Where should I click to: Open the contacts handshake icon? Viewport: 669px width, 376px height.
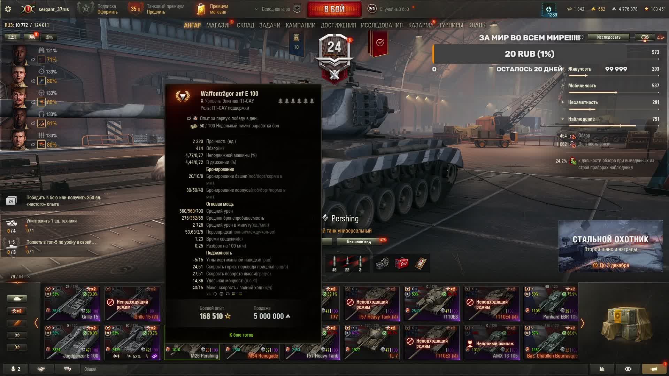(x=41, y=369)
